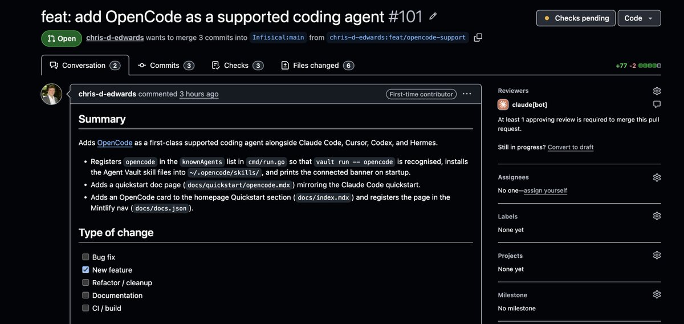Image resolution: width=684 pixels, height=324 pixels.
Task: Click the Labels heading
Action: [508, 216]
